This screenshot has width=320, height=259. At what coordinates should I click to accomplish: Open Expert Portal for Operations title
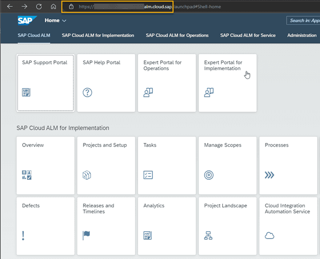pyautogui.click(x=162, y=65)
